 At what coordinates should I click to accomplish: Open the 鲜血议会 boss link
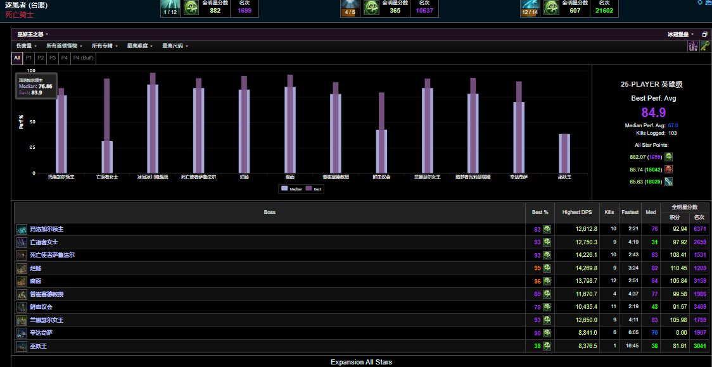tap(41, 307)
